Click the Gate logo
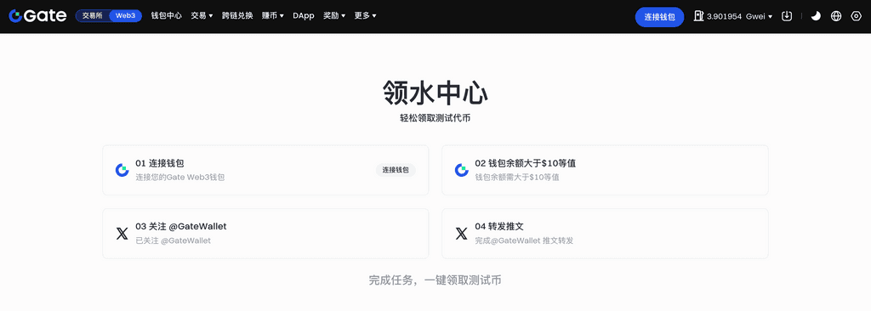The width and height of the screenshot is (871, 311). pos(37,16)
